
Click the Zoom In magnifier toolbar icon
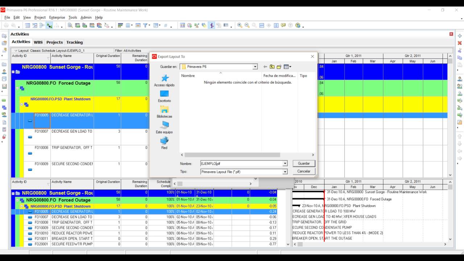click(x=240, y=25)
